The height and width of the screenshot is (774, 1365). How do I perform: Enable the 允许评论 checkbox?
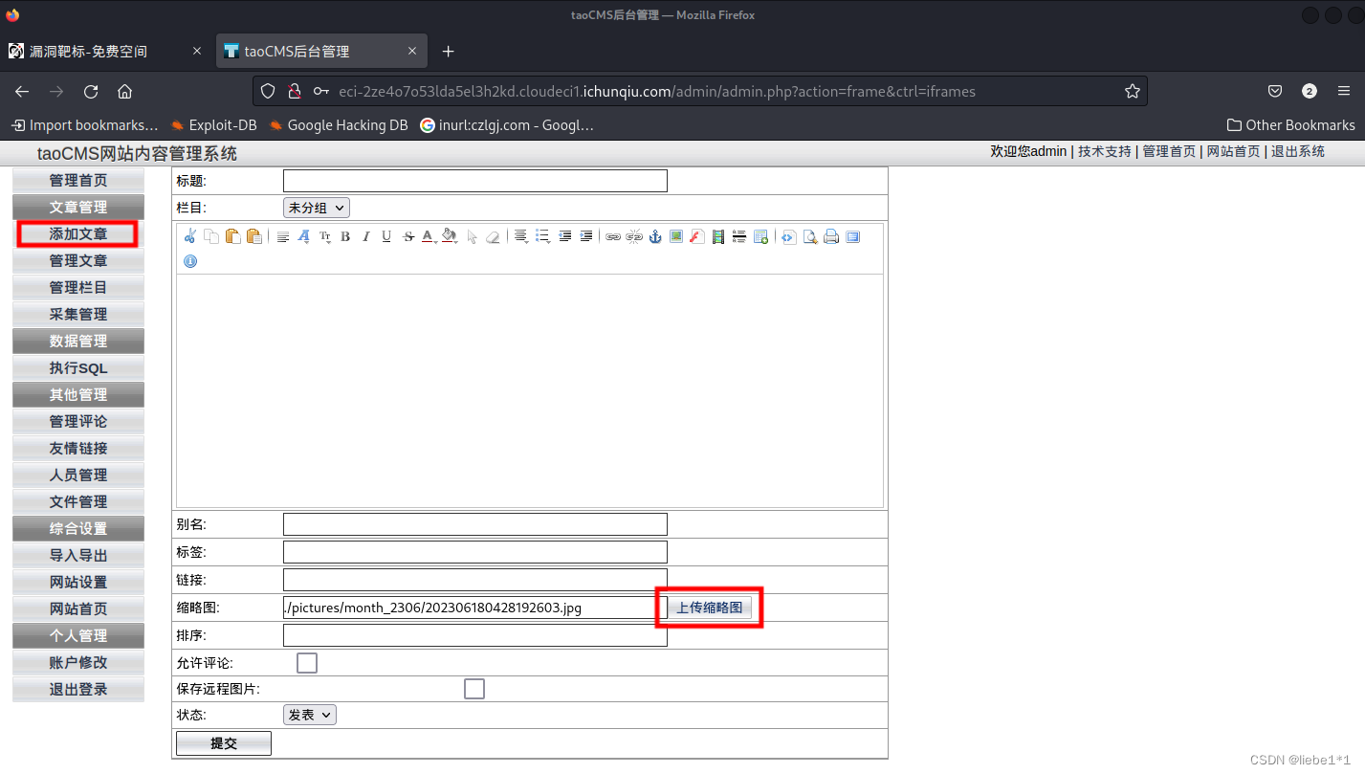click(x=307, y=662)
